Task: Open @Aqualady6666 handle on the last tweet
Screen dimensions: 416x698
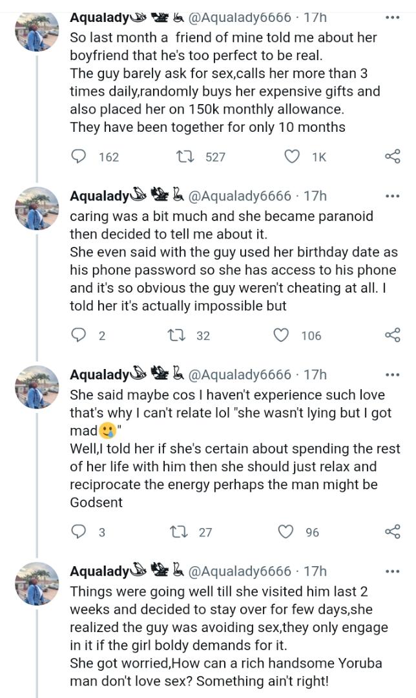Action: point(240,571)
